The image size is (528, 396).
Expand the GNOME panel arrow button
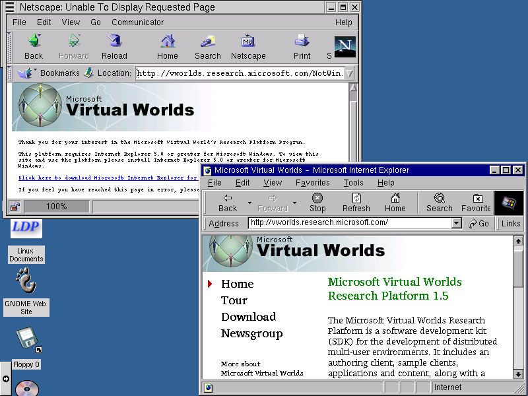[5, 379]
